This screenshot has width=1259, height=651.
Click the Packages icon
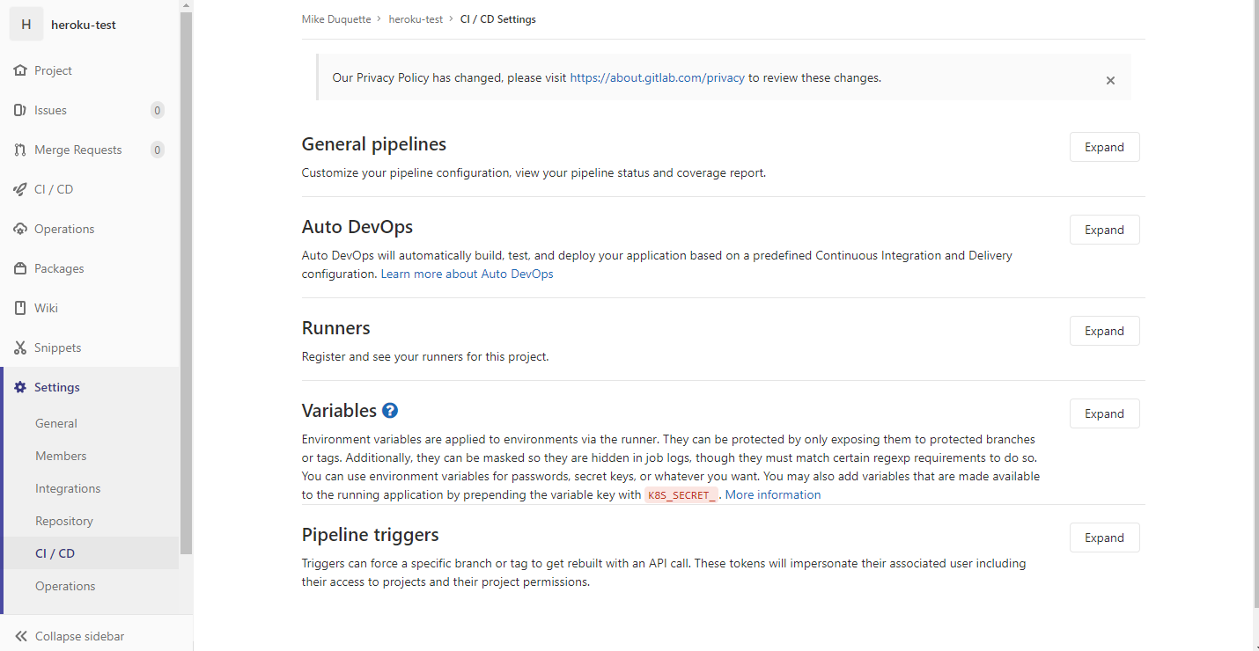pyautogui.click(x=20, y=268)
